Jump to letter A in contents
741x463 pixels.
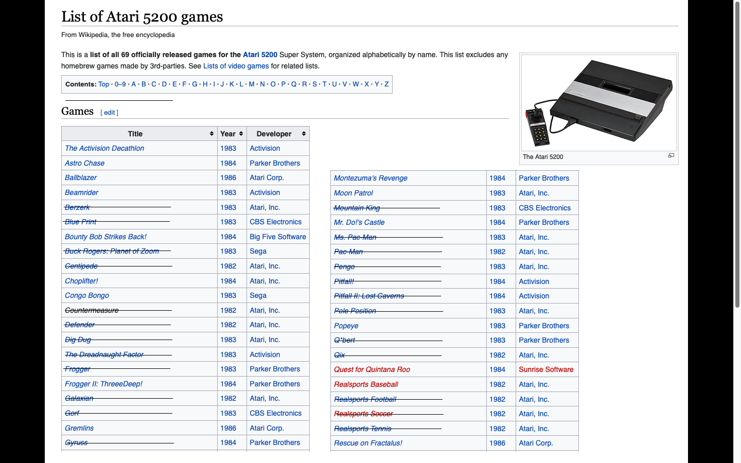point(133,84)
